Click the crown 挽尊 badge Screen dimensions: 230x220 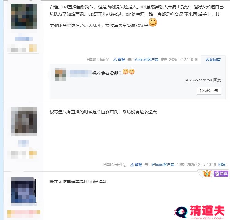(x=215, y=174)
